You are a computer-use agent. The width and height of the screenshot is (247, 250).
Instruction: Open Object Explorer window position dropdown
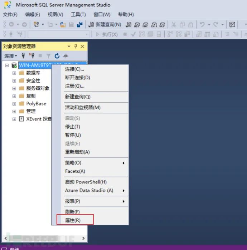[69, 46]
